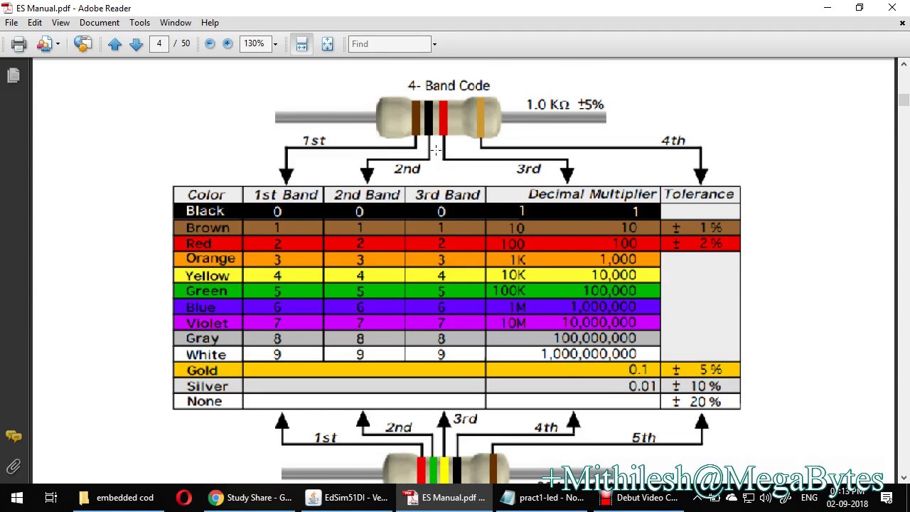Screen dimensions: 910x512
Task: Launch Opera from the taskbar
Action: 183,498
